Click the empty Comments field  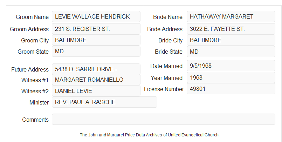tap(164, 119)
